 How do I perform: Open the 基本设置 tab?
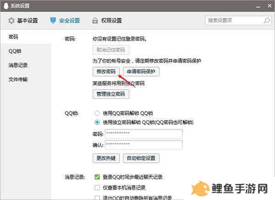[x=23, y=21]
